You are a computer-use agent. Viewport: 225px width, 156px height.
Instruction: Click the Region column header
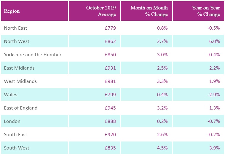pos(12,11)
